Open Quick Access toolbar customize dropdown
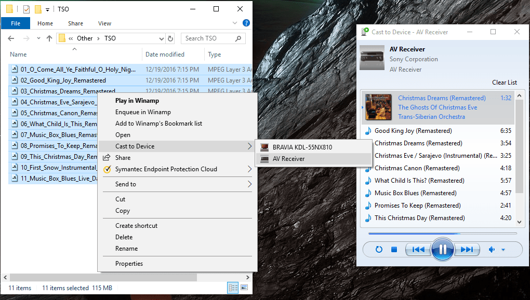Image resolution: width=530 pixels, height=300 pixels. [x=48, y=9]
